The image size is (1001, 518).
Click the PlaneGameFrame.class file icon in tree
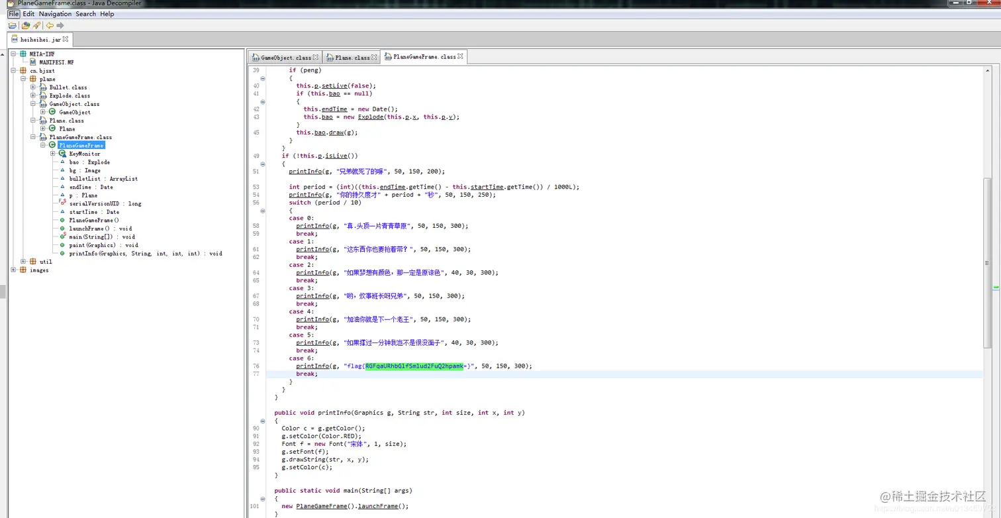[43, 137]
